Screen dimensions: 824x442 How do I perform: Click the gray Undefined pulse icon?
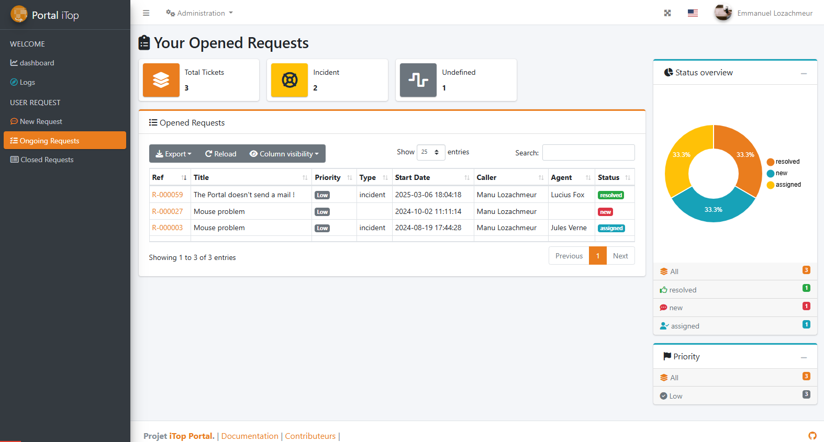point(418,80)
